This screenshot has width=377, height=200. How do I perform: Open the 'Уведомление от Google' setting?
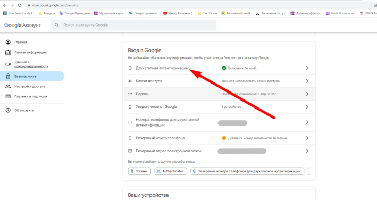pyautogui.click(x=219, y=107)
